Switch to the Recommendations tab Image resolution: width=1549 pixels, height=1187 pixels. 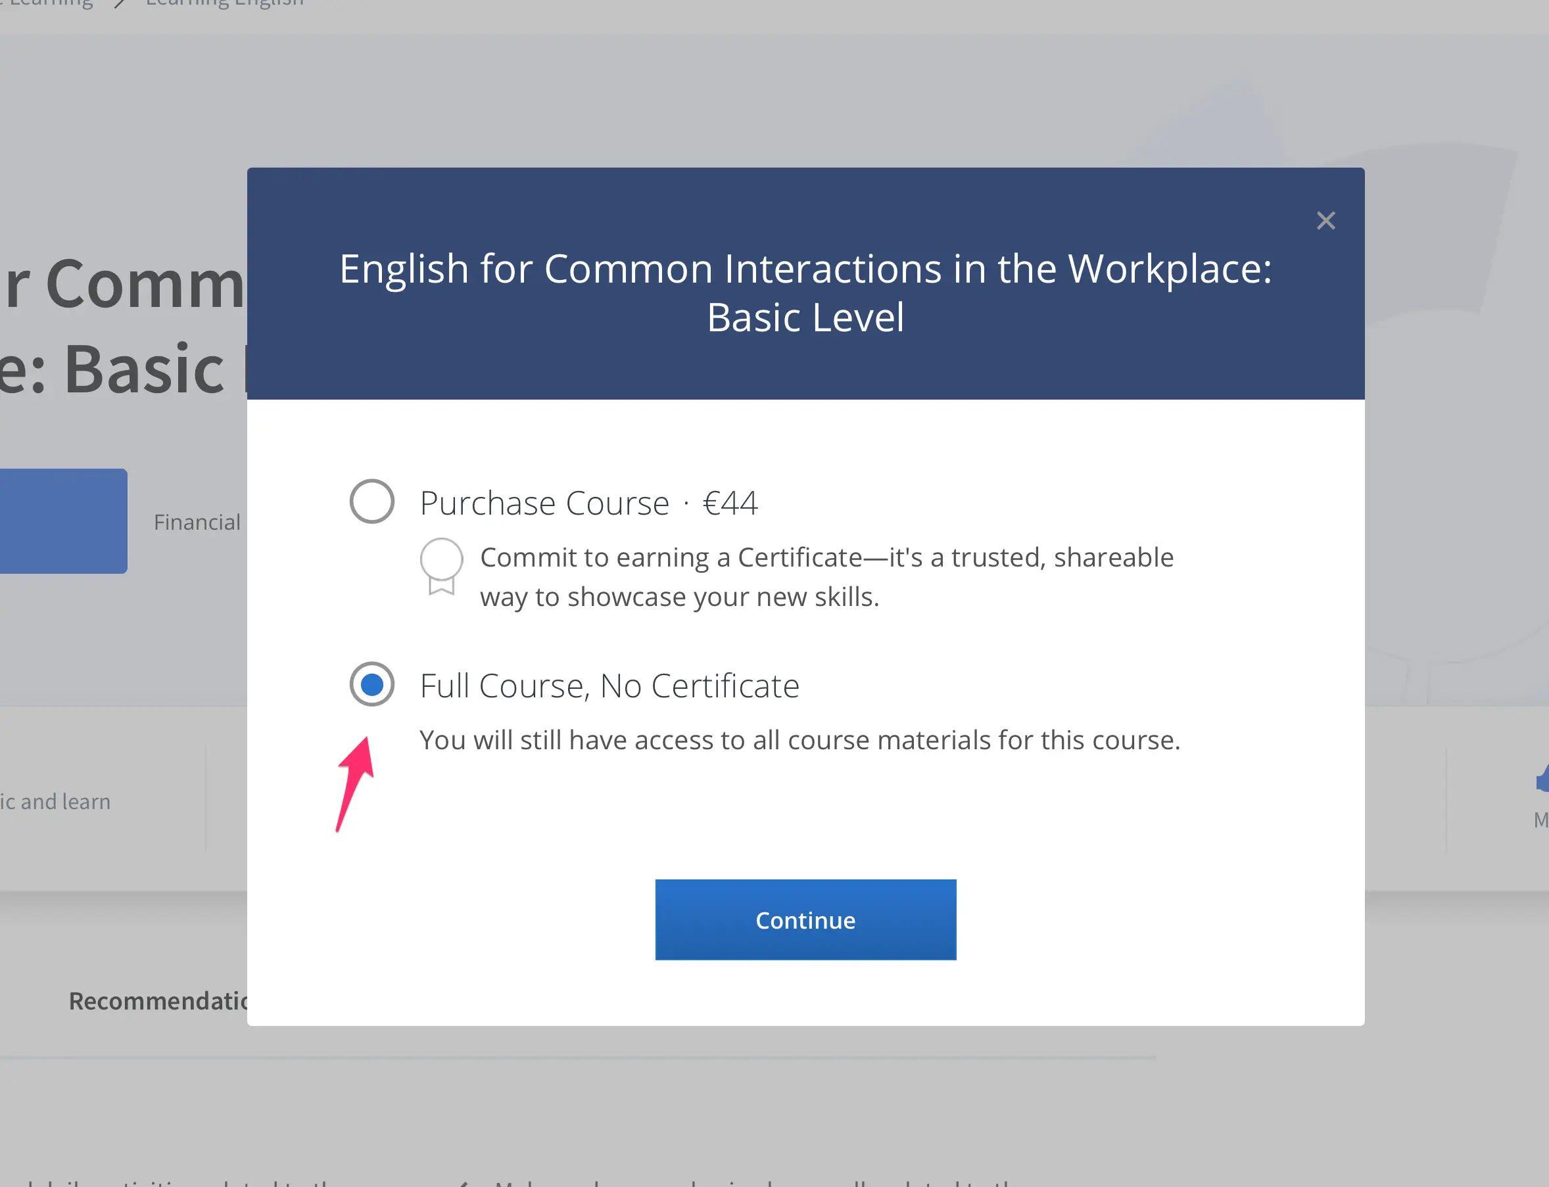[158, 1000]
